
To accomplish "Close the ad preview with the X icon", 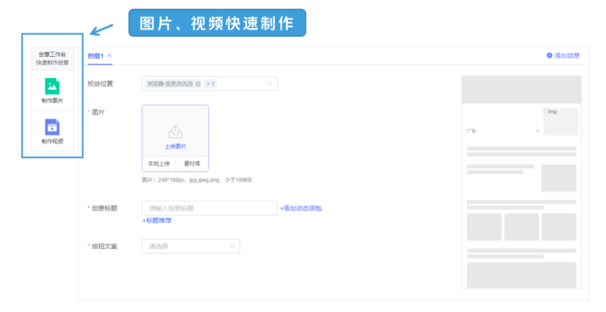I will [538, 131].
